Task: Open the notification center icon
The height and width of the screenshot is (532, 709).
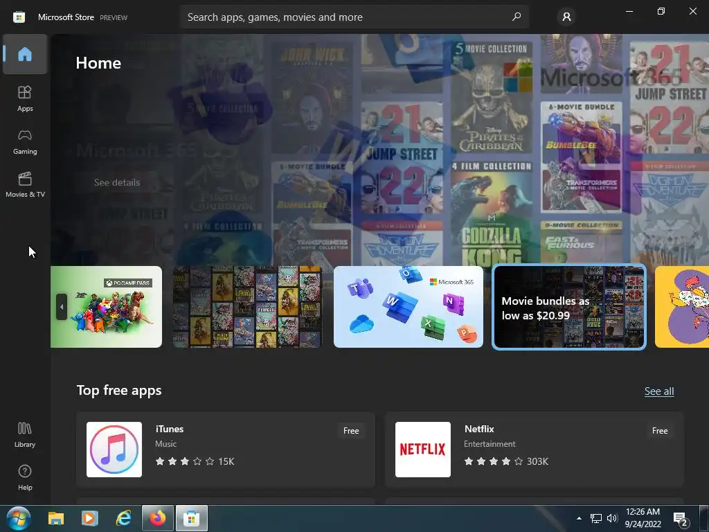Action: (681, 520)
